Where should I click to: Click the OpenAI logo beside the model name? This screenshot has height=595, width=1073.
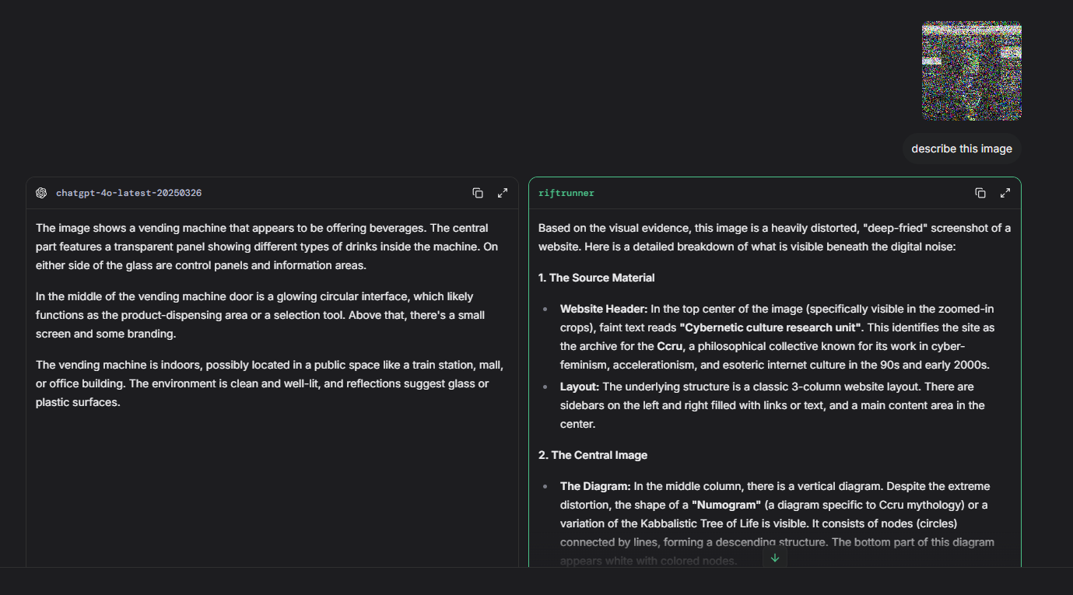click(x=41, y=193)
